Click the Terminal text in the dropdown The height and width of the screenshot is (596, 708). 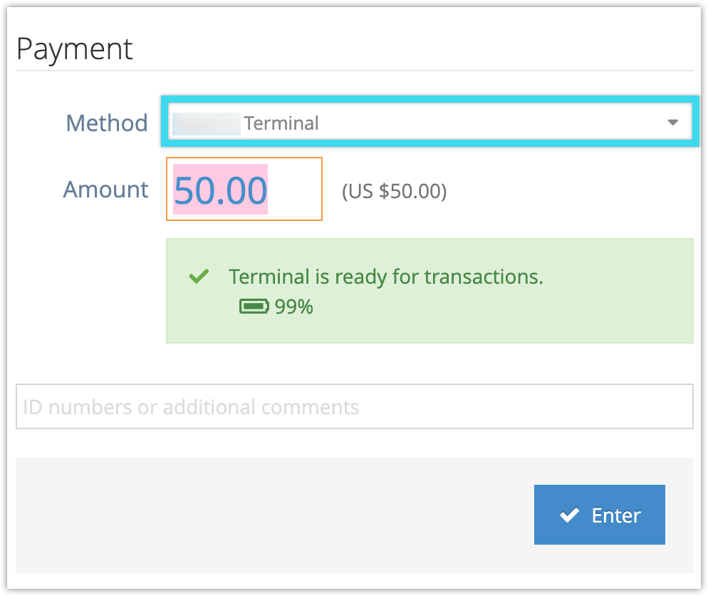coord(281,123)
